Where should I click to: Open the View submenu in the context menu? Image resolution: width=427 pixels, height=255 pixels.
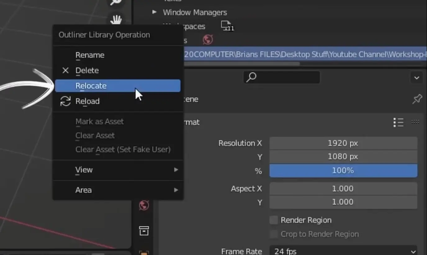pyautogui.click(x=118, y=170)
